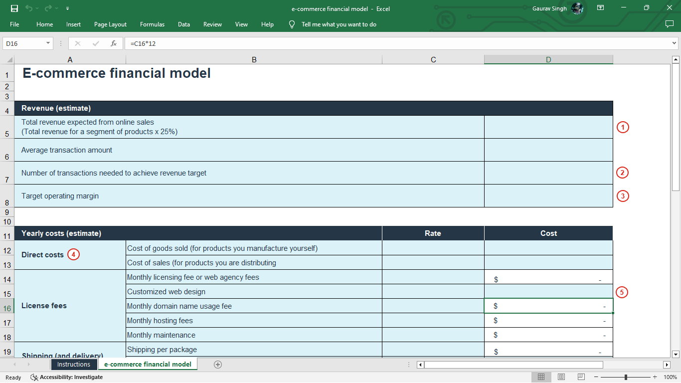This screenshot has width=681, height=383.
Task: Click the Save icon in title bar
Action: point(14,8)
